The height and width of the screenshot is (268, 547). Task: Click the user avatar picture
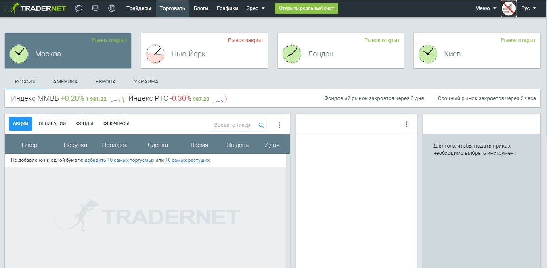click(x=509, y=8)
